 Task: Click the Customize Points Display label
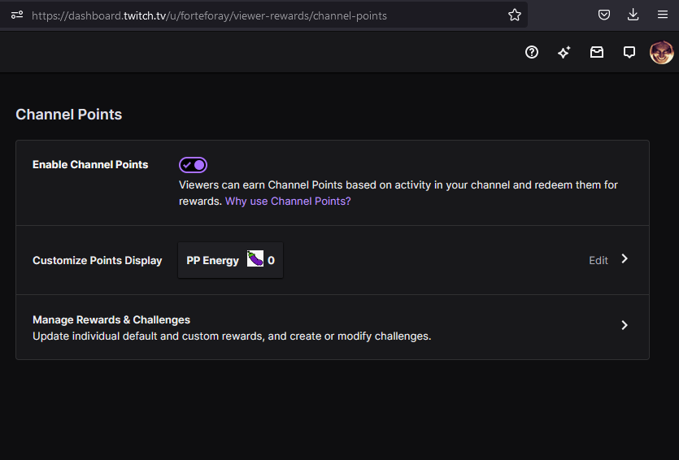(97, 261)
